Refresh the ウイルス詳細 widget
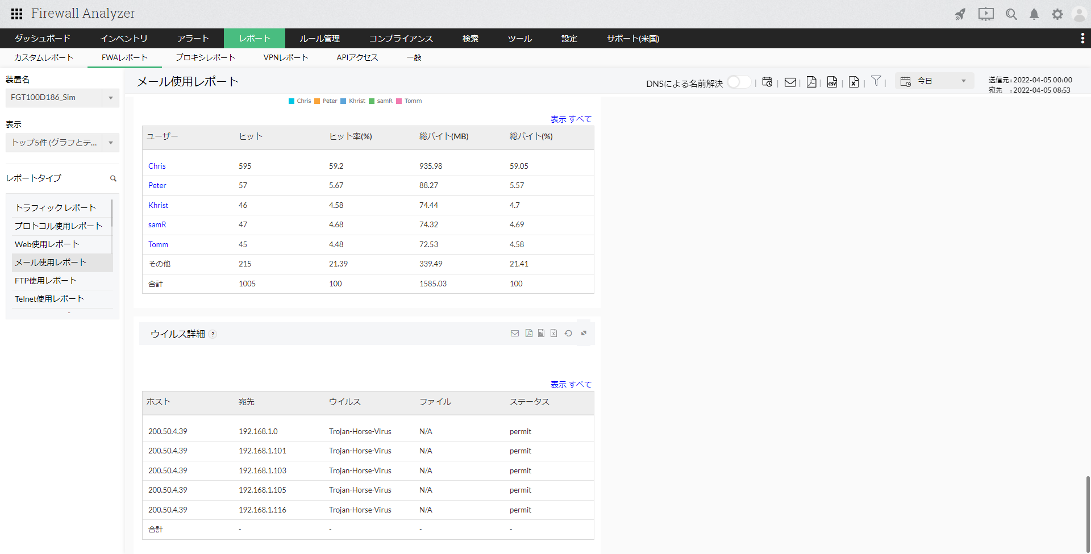This screenshot has width=1091, height=554. [568, 334]
